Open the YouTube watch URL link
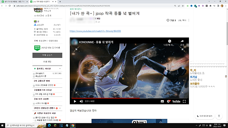 (x=95, y=31)
